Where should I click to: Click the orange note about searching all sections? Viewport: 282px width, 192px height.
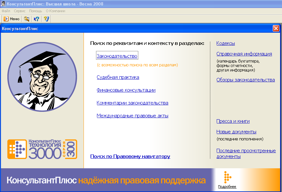click(137, 65)
